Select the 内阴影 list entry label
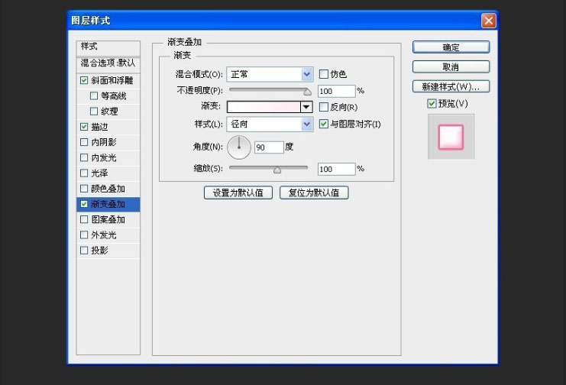The width and height of the screenshot is (566, 385). 104,142
